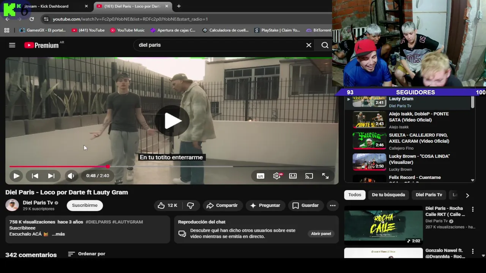Switch to the Kick Dashboard Stream tab
Viewport: 486px width, 273px height.
coord(46,6)
